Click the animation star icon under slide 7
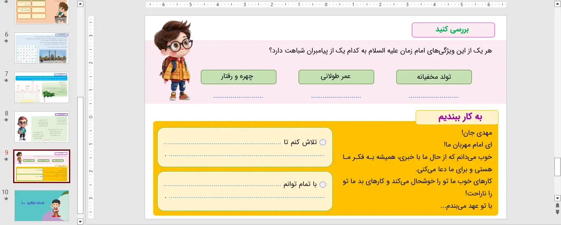This screenshot has height=225, width=561. (6, 81)
